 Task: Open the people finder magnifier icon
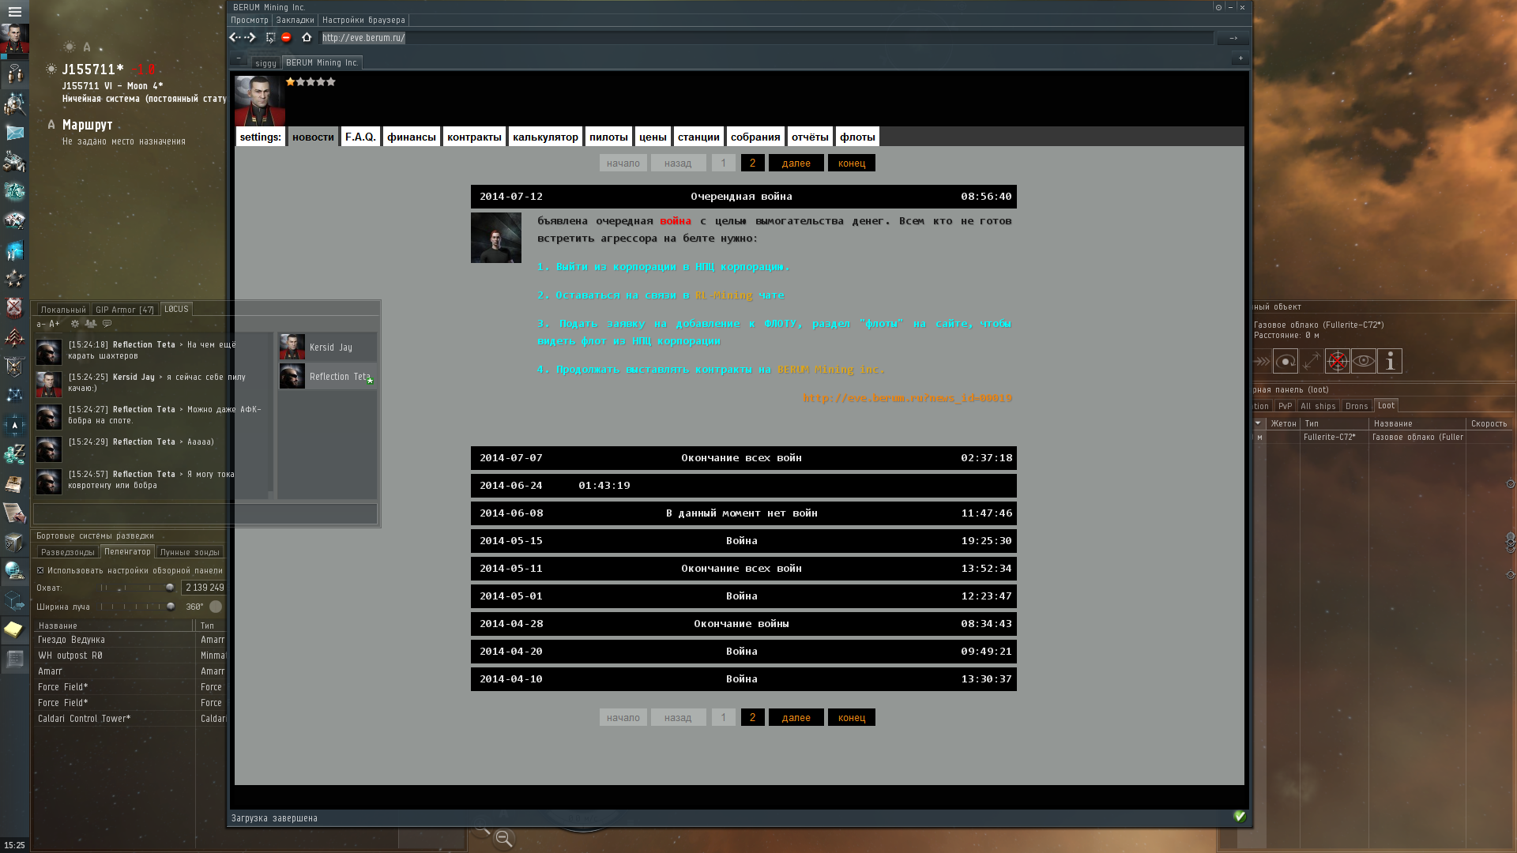pos(14,103)
